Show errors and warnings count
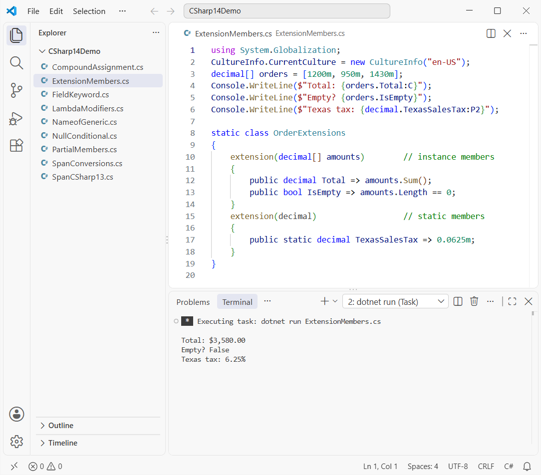Image resolution: width=541 pixels, height=475 pixels. click(45, 467)
